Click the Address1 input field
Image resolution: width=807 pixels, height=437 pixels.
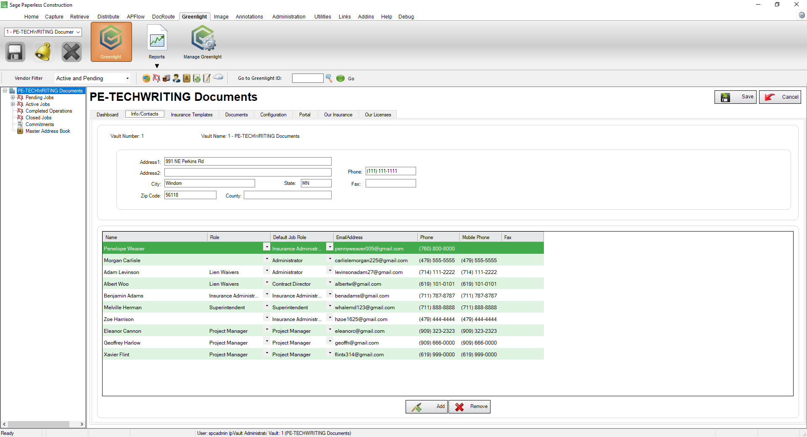[x=248, y=161]
